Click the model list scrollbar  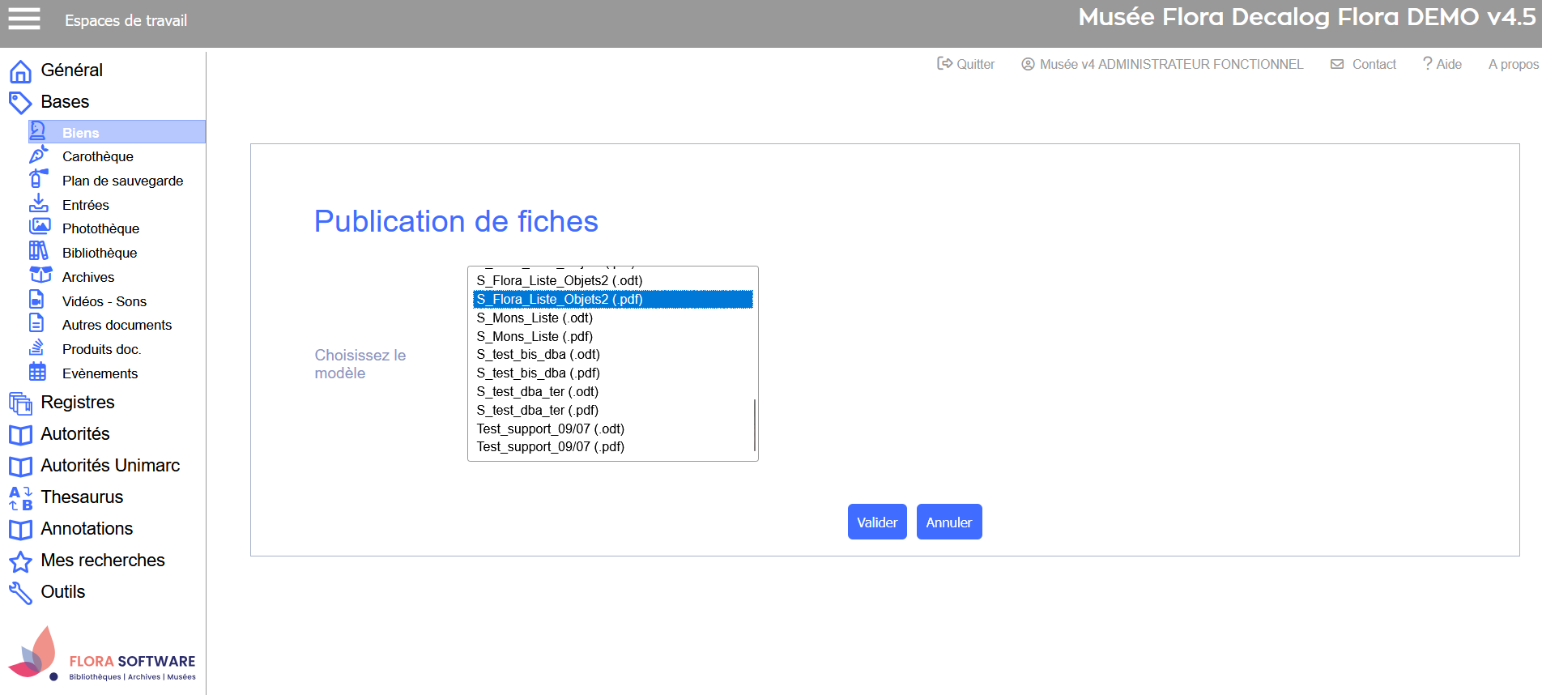pos(754,424)
